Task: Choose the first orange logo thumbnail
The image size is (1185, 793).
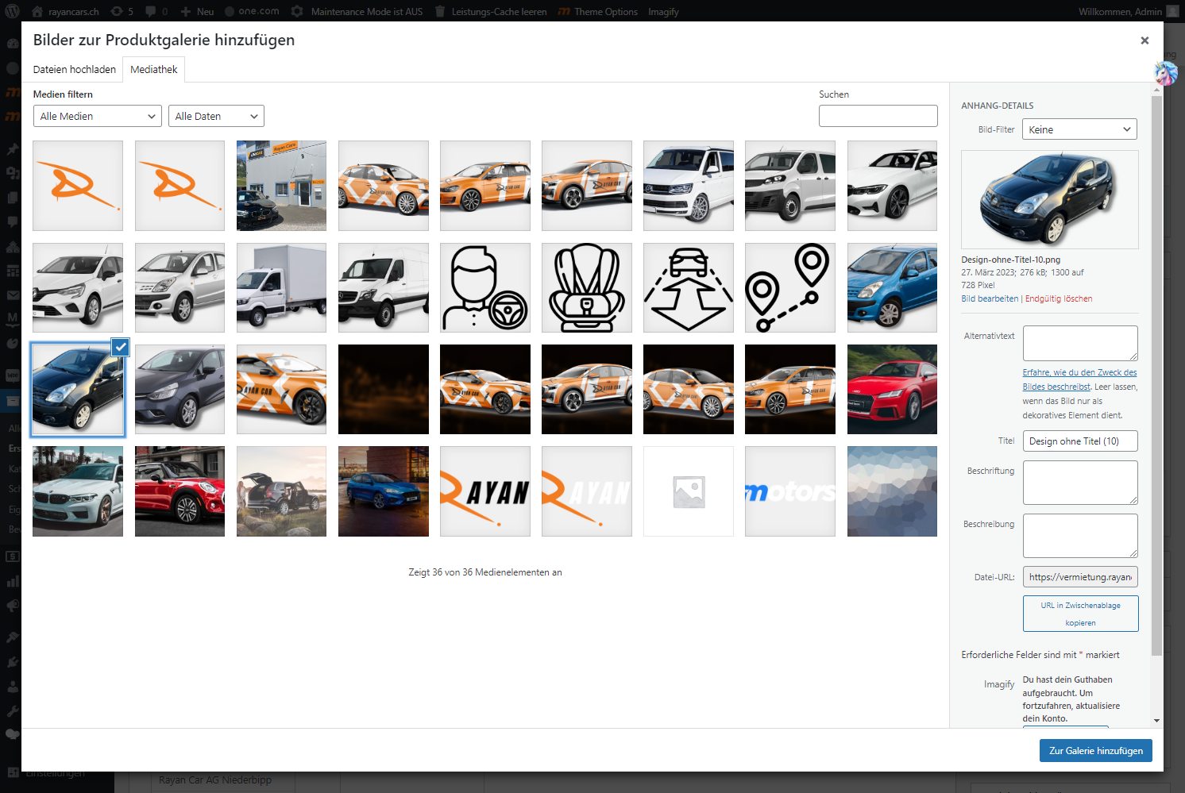Action: 78,186
